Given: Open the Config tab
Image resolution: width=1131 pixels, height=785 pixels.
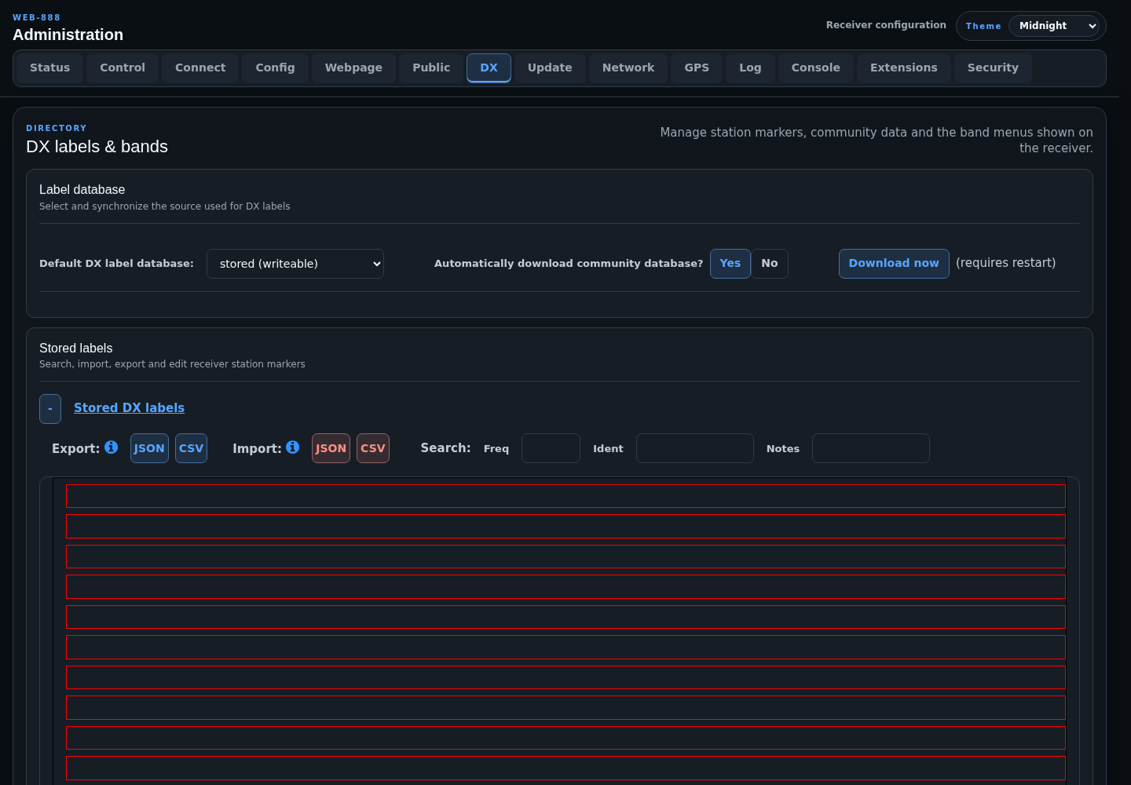Looking at the screenshot, I should 275,68.
